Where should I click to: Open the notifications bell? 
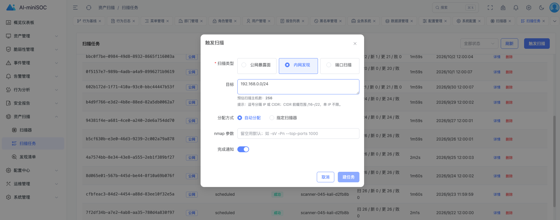516,8
